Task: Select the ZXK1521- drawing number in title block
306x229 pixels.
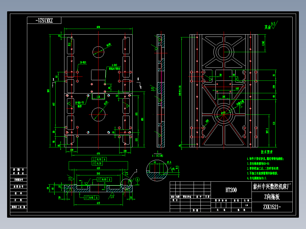Action: pyautogui.click(x=272, y=207)
